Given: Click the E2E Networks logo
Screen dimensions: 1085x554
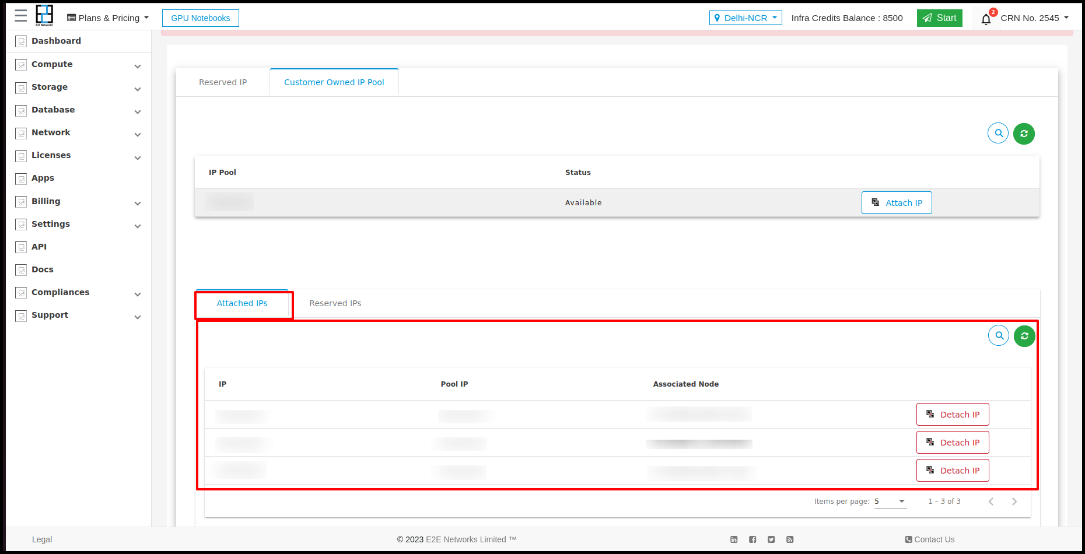Looking at the screenshot, I should coord(44,16).
